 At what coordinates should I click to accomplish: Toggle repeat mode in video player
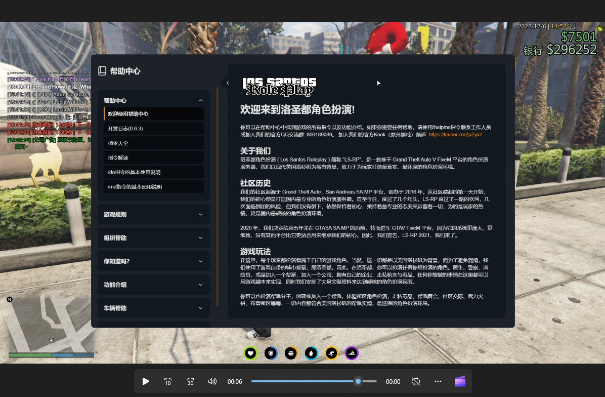[x=415, y=381]
